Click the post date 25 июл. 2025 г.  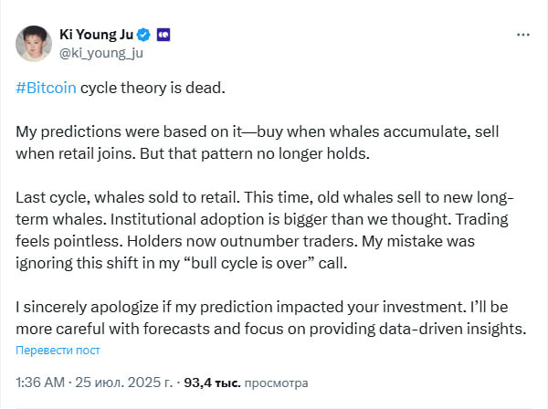[x=121, y=382]
